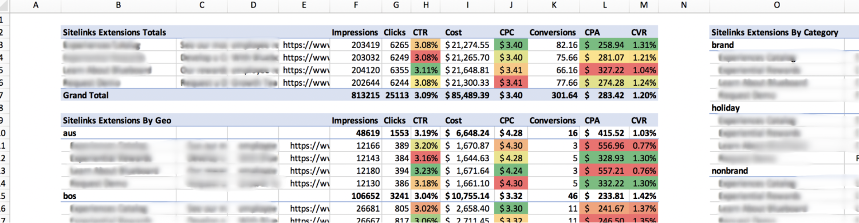Select the CPA cell 274.28
859x223 pixels.
[x=605, y=83]
